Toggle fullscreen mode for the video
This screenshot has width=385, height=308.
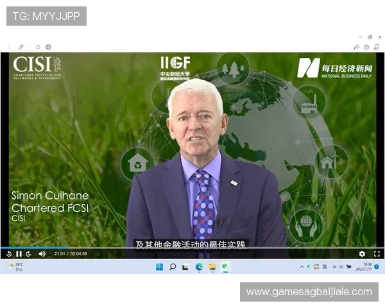pos(377,254)
